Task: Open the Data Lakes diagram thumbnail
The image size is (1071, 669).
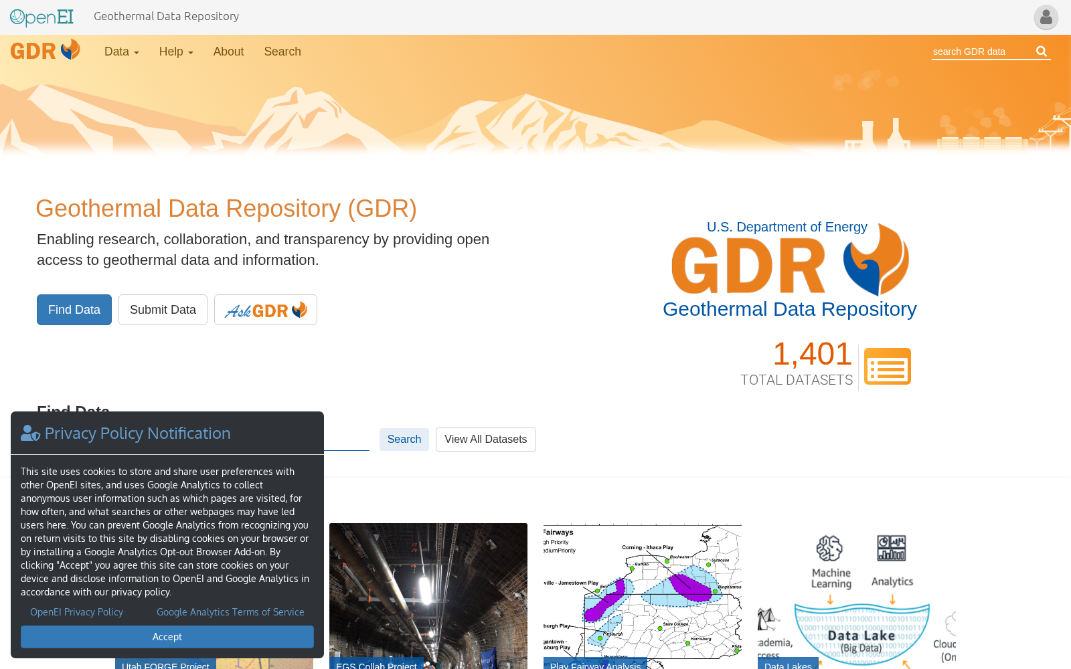Action: 857,595
